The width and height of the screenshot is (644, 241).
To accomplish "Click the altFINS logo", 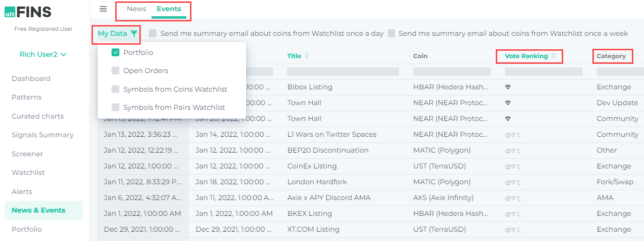I will [28, 12].
